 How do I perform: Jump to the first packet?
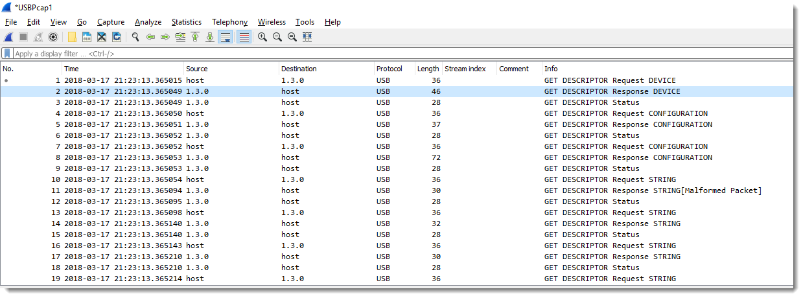pos(195,37)
